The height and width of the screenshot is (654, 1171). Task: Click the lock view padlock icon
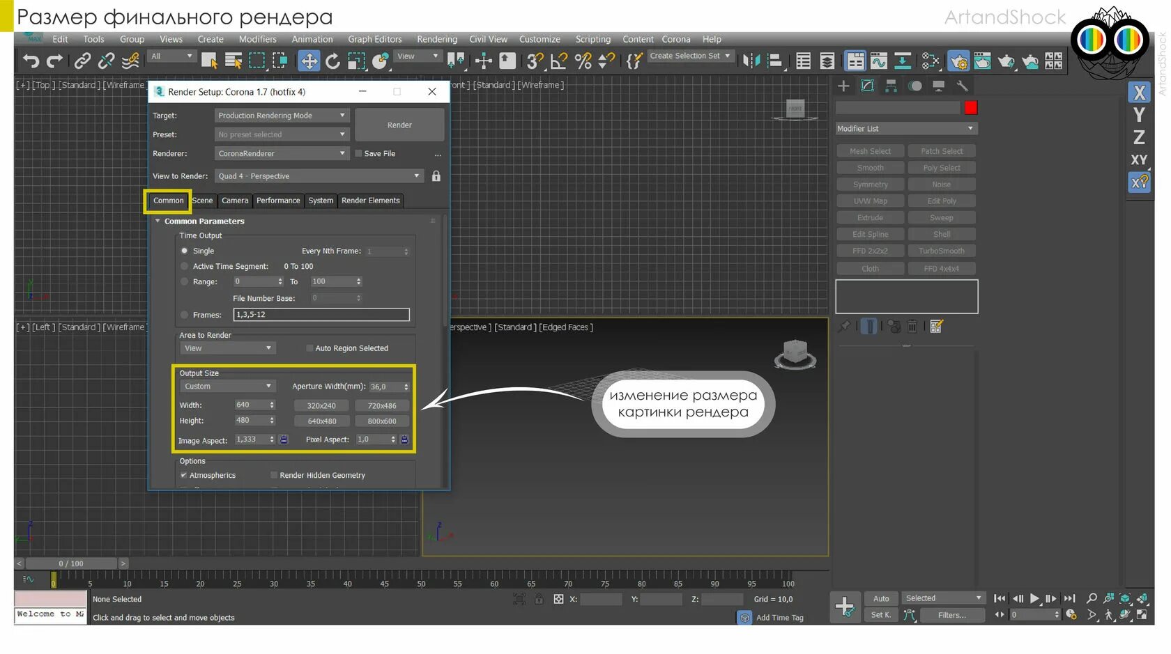(x=436, y=176)
